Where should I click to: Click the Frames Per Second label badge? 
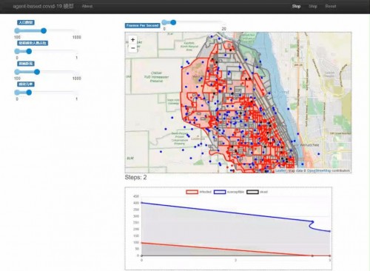pos(142,25)
